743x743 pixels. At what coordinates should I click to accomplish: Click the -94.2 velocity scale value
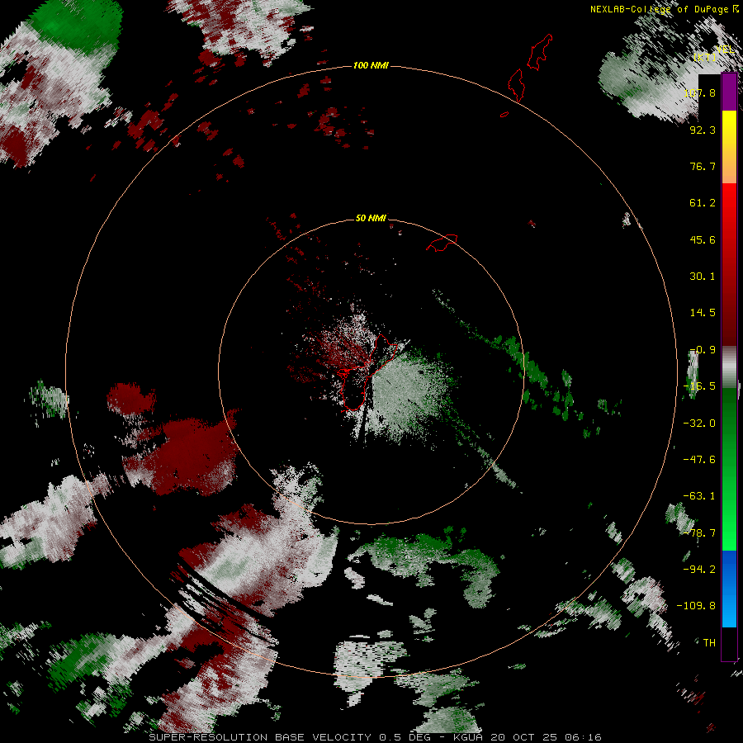699,570
